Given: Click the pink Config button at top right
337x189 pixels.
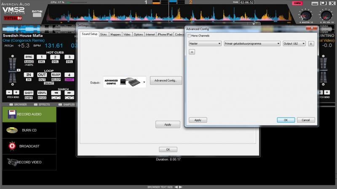Looking at the screenshot, I should (297, 3).
